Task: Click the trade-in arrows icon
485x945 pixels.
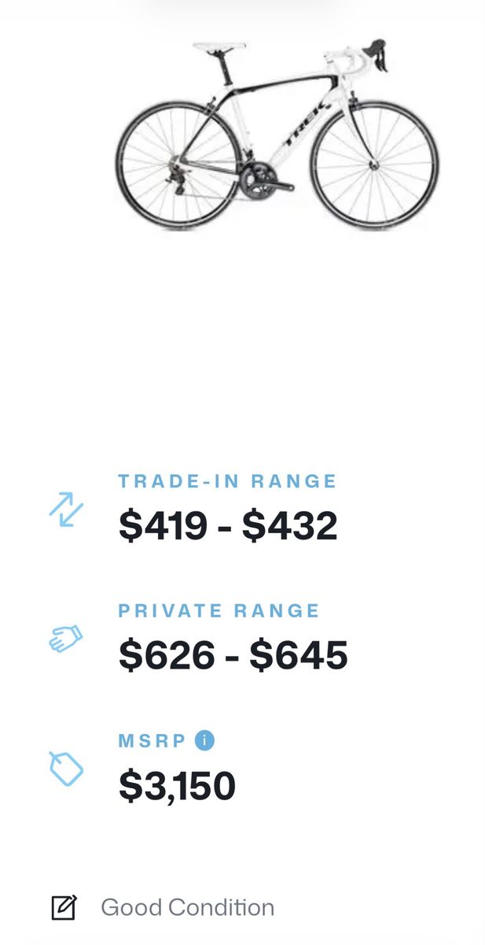Action: [66, 510]
